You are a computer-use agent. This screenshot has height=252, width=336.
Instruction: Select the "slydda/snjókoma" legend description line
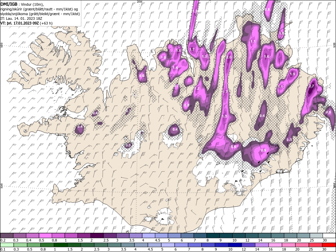40,14
